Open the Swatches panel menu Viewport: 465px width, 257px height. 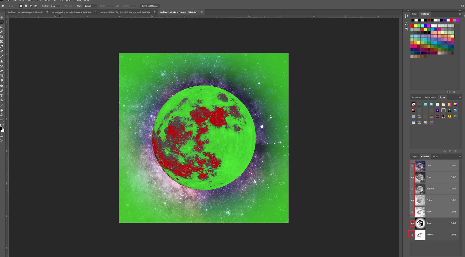pyautogui.click(x=459, y=14)
